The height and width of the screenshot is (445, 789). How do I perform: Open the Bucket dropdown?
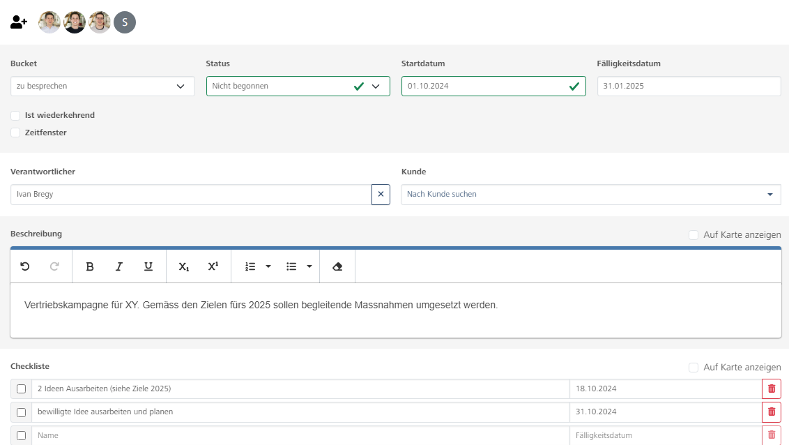pos(102,86)
